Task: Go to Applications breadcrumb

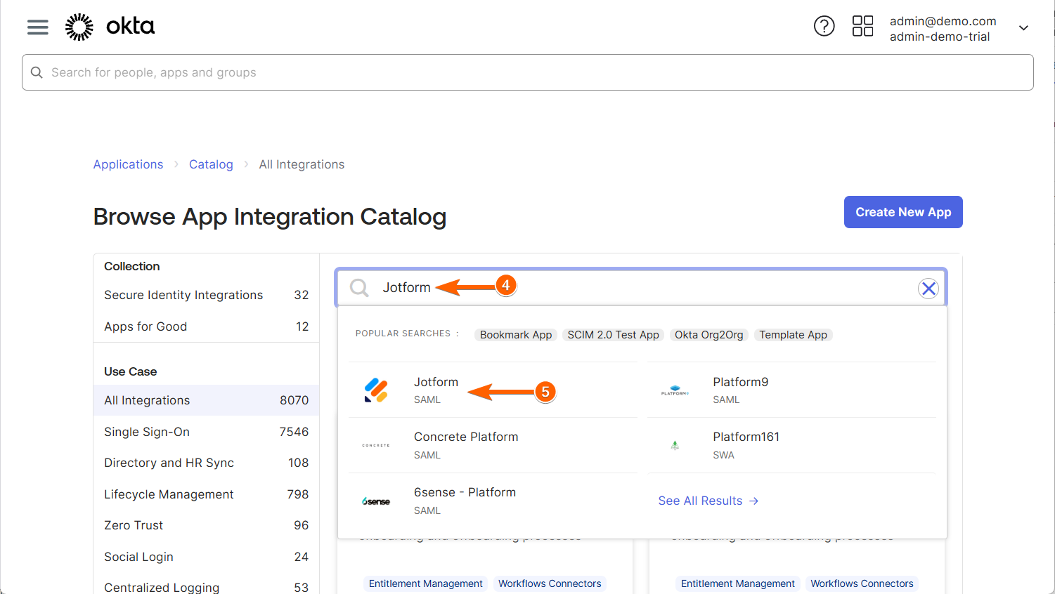Action: click(x=128, y=164)
